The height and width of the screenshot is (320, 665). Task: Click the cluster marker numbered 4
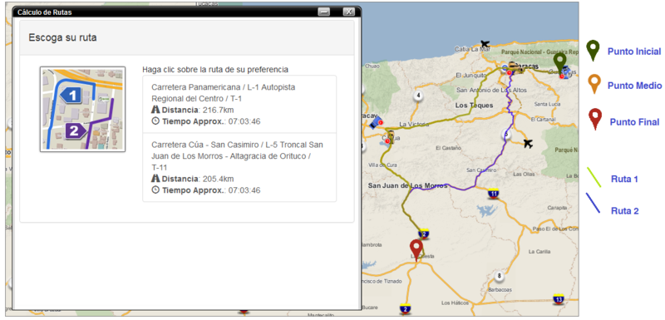419,96
